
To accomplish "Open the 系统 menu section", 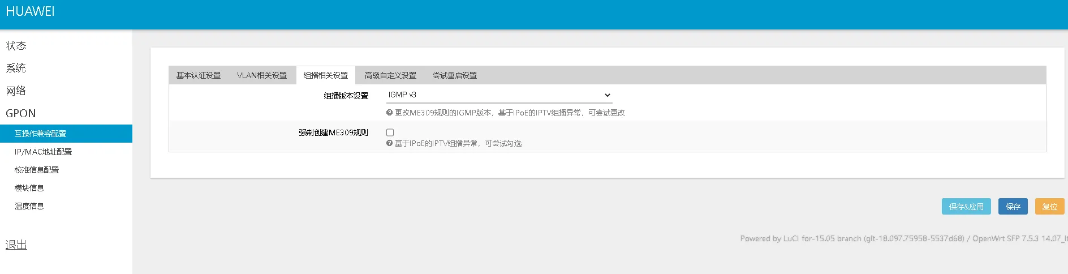I will coord(16,68).
